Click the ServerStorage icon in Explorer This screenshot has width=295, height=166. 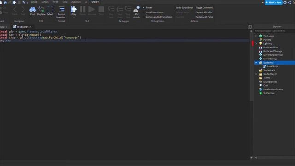coord(260,59)
